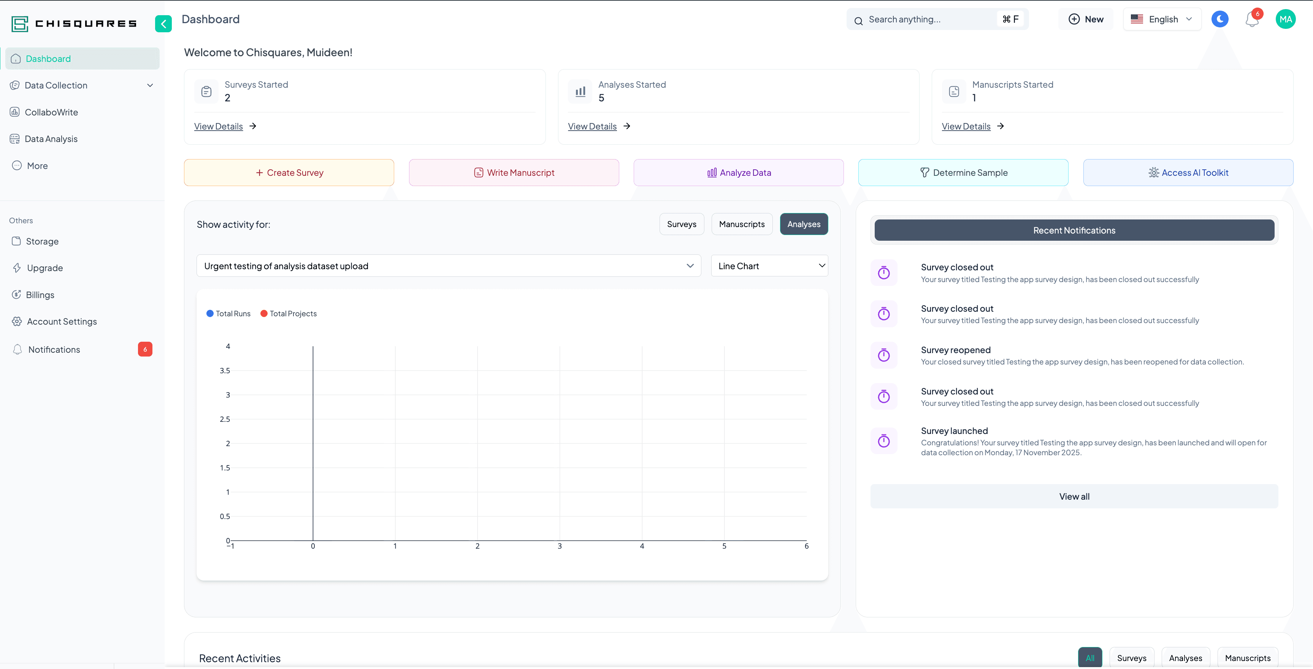Show activity for Surveys

pos(682,224)
